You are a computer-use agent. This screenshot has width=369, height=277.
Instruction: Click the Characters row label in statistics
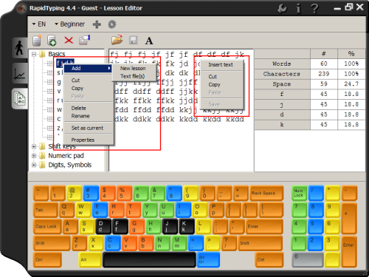point(282,74)
